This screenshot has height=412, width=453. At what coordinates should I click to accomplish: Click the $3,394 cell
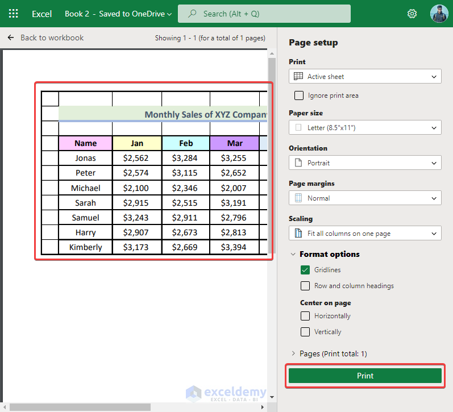pos(235,247)
